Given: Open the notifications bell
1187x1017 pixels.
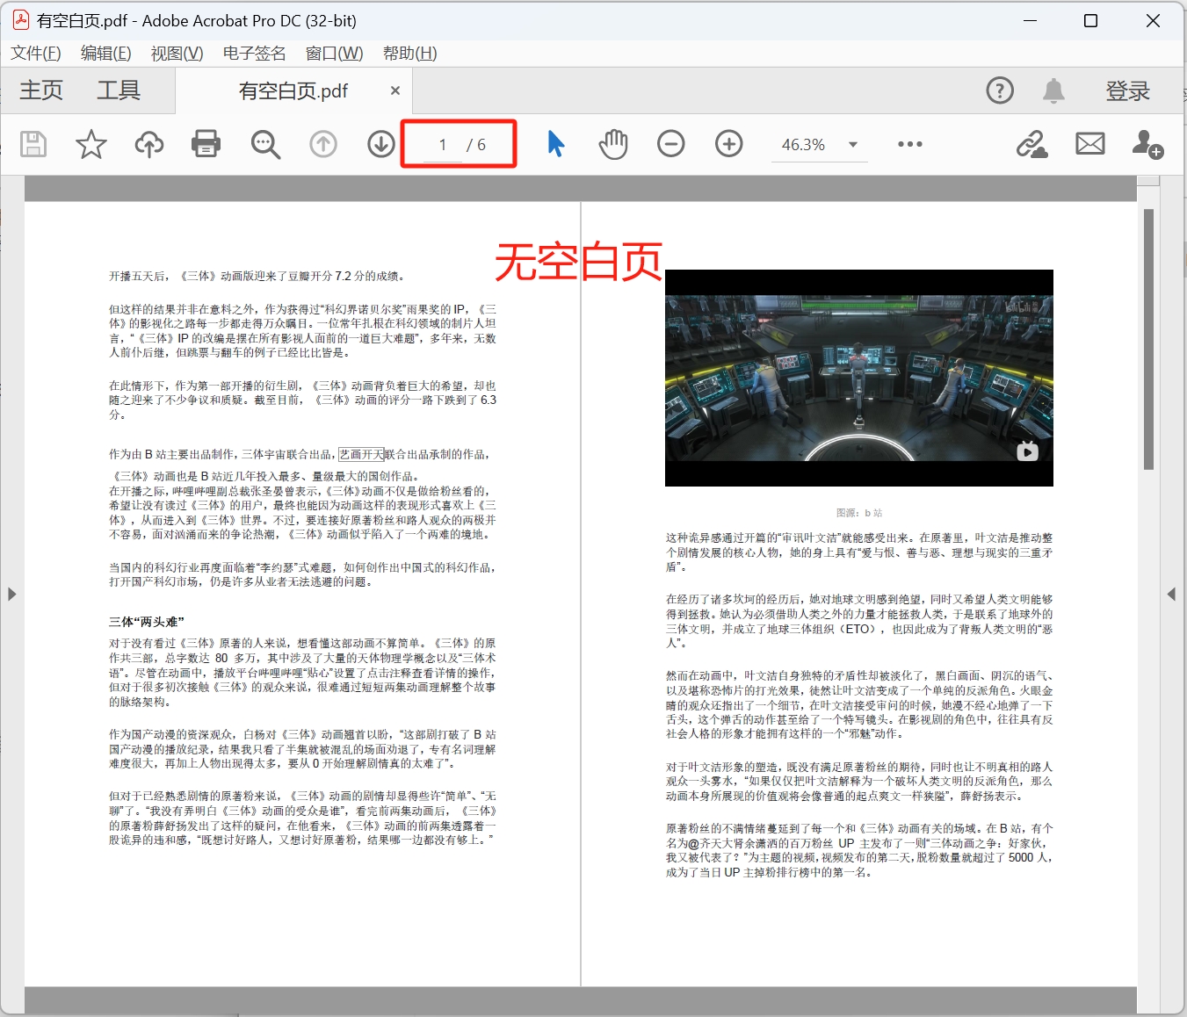Looking at the screenshot, I should (1053, 90).
